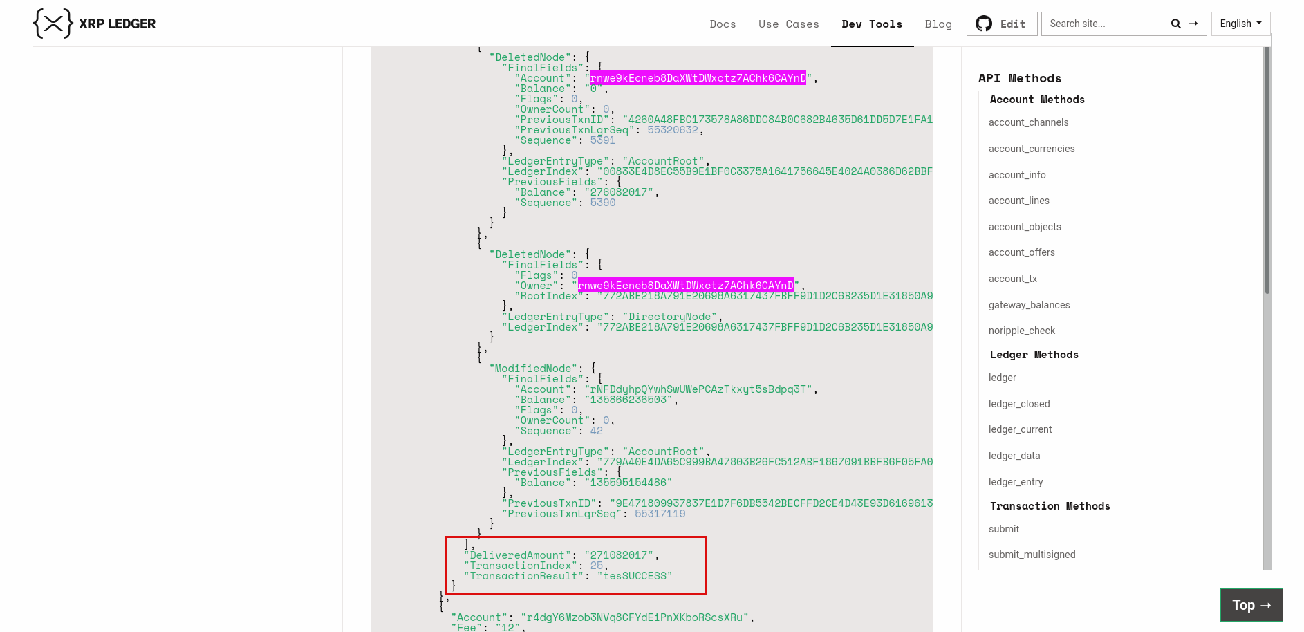Click the PreviousTxnLgrSeq value 55317119
The image size is (1304, 632).
660,514
